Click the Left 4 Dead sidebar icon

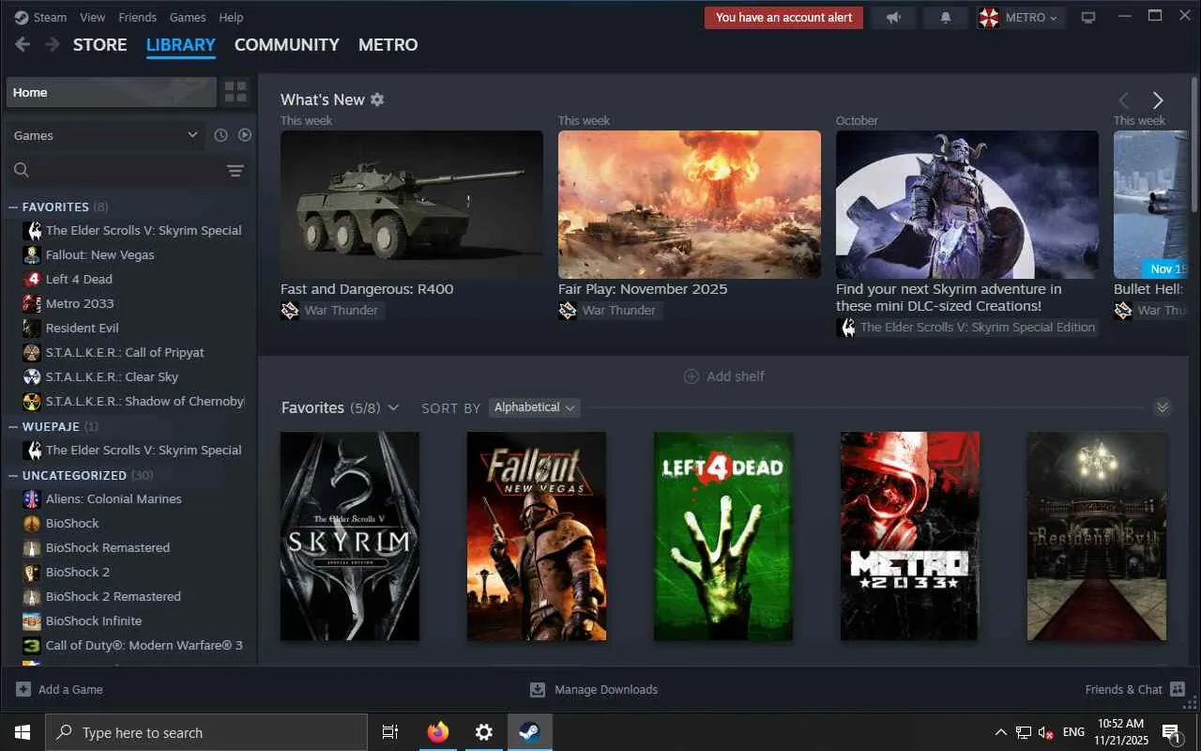coord(32,279)
